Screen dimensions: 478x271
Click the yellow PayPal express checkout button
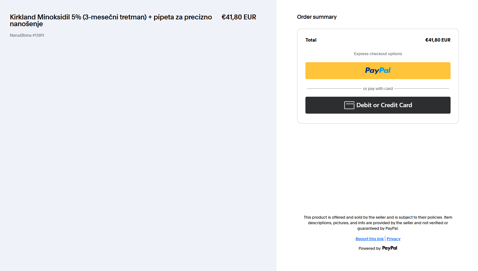[378, 71]
